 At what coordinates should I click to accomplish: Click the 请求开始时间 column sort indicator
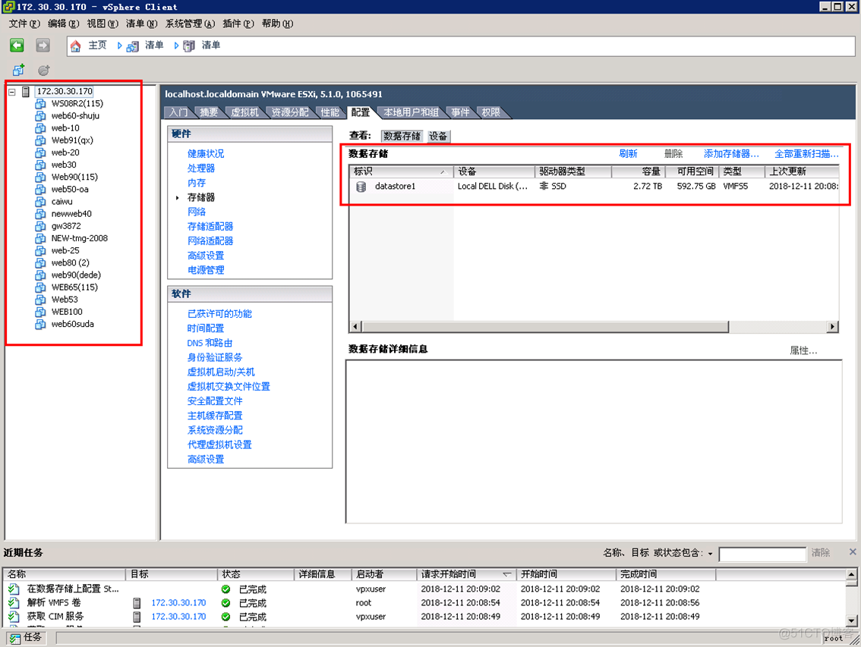point(507,574)
